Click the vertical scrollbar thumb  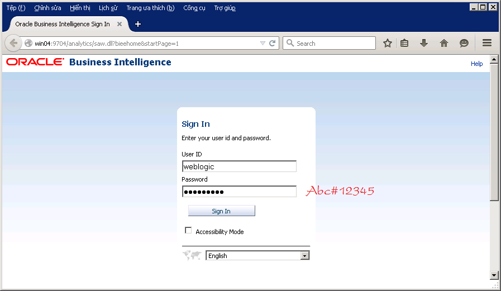click(494, 132)
